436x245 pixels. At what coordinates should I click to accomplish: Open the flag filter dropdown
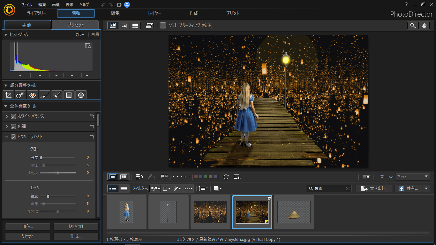pos(155,189)
